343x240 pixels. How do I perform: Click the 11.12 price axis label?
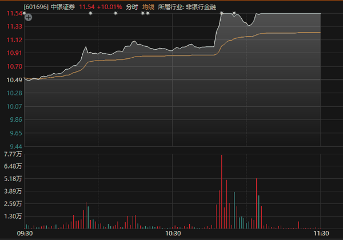[14, 40]
